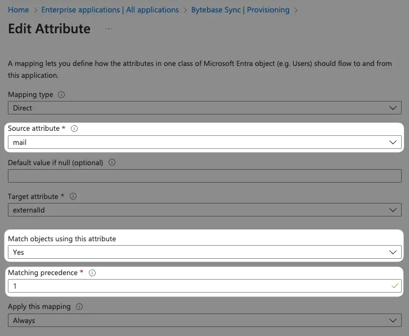Click the Default value if null input field

point(205,176)
